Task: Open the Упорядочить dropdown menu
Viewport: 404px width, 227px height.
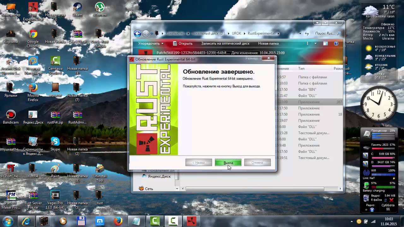Action: [151, 44]
